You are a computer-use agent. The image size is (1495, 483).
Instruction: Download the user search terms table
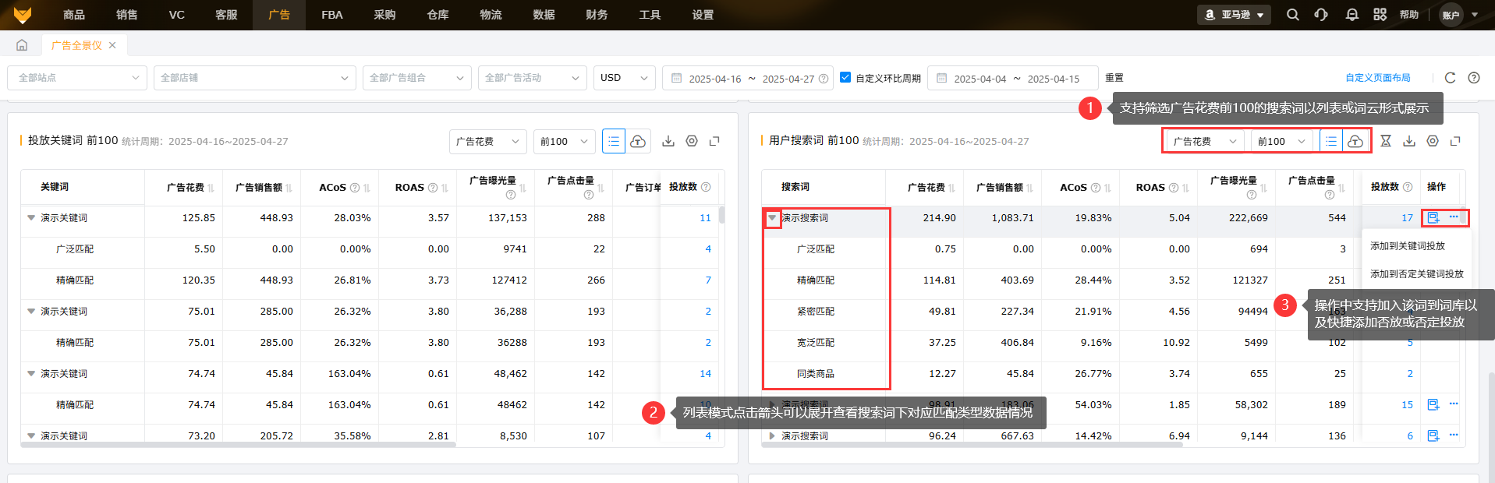(x=1408, y=141)
